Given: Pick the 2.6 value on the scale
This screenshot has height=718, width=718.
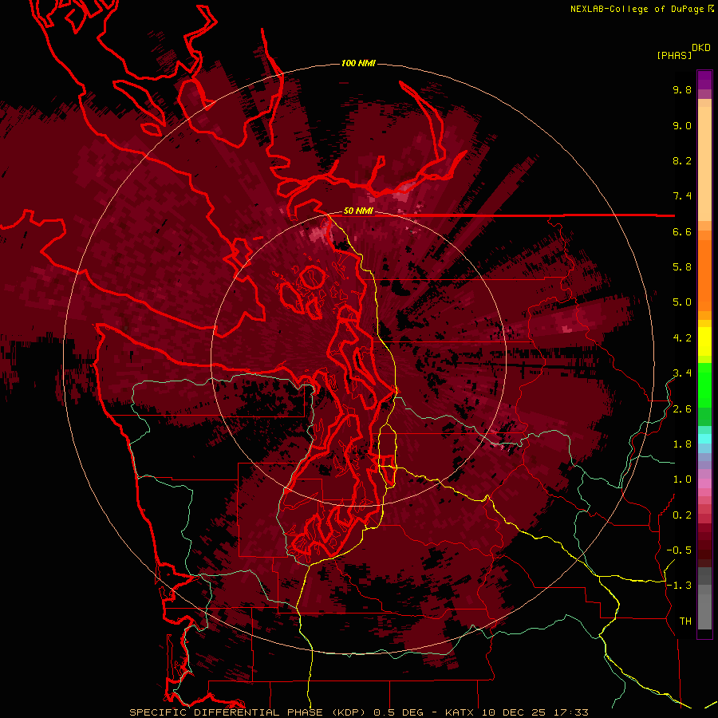Looking at the screenshot, I should 682,409.
